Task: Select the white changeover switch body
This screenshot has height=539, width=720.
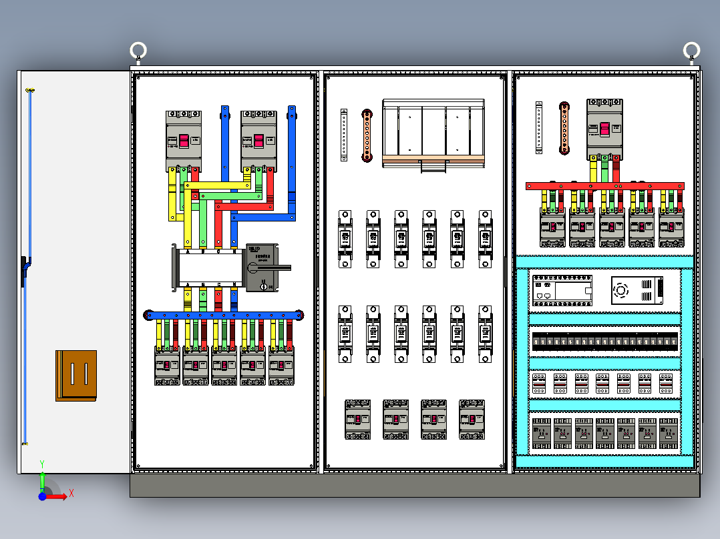Action: click(x=210, y=268)
